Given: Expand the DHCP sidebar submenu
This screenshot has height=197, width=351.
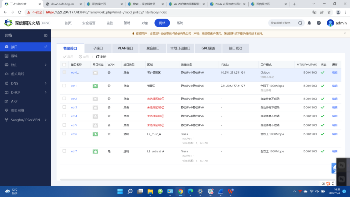Looking at the screenshot, I should [x=46, y=92].
